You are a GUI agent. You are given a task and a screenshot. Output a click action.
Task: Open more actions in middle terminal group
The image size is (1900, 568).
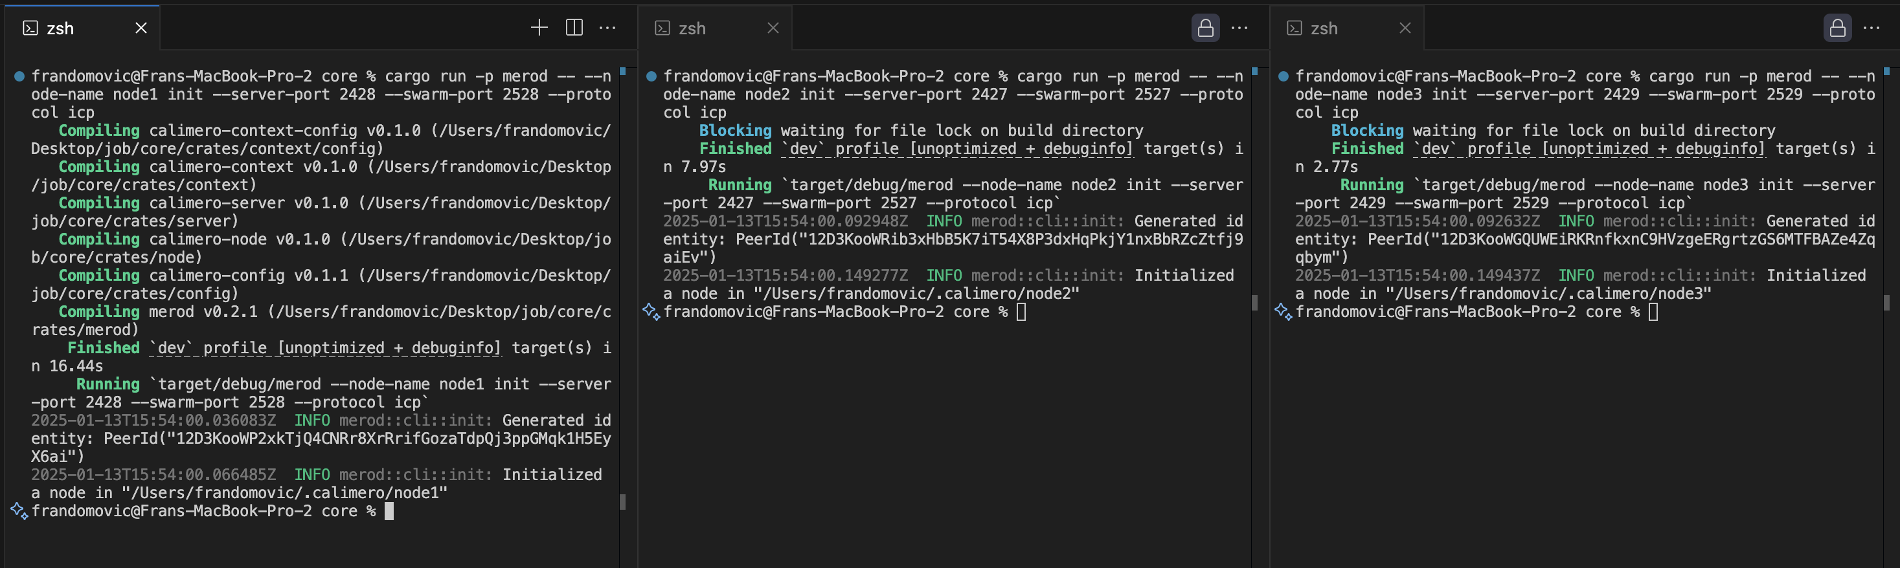pos(1240,28)
